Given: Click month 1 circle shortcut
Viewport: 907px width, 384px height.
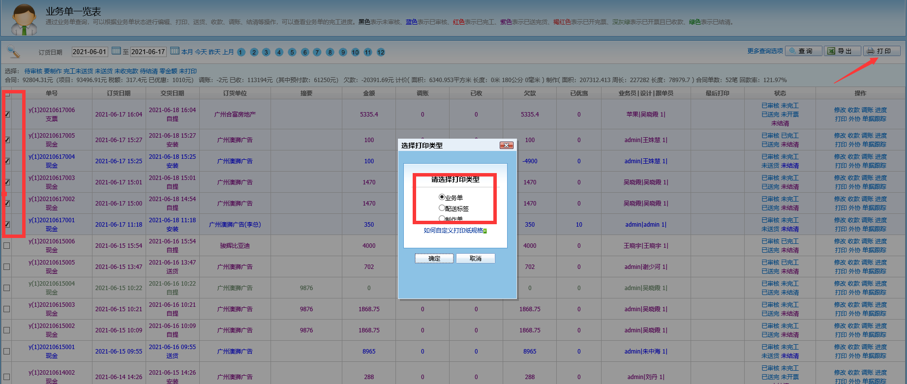Looking at the screenshot, I should 241,52.
